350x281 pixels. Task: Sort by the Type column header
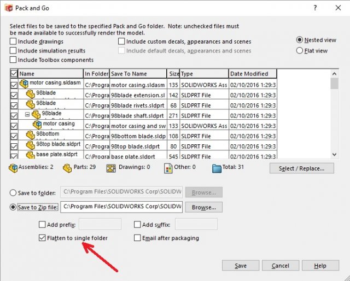click(204, 74)
